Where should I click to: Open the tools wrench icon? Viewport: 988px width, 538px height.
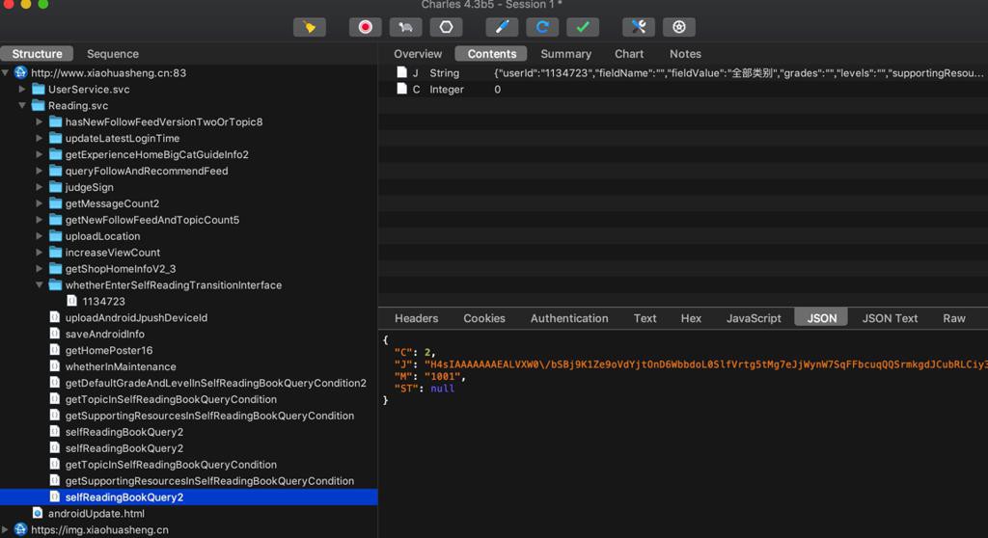[x=639, y=27]
